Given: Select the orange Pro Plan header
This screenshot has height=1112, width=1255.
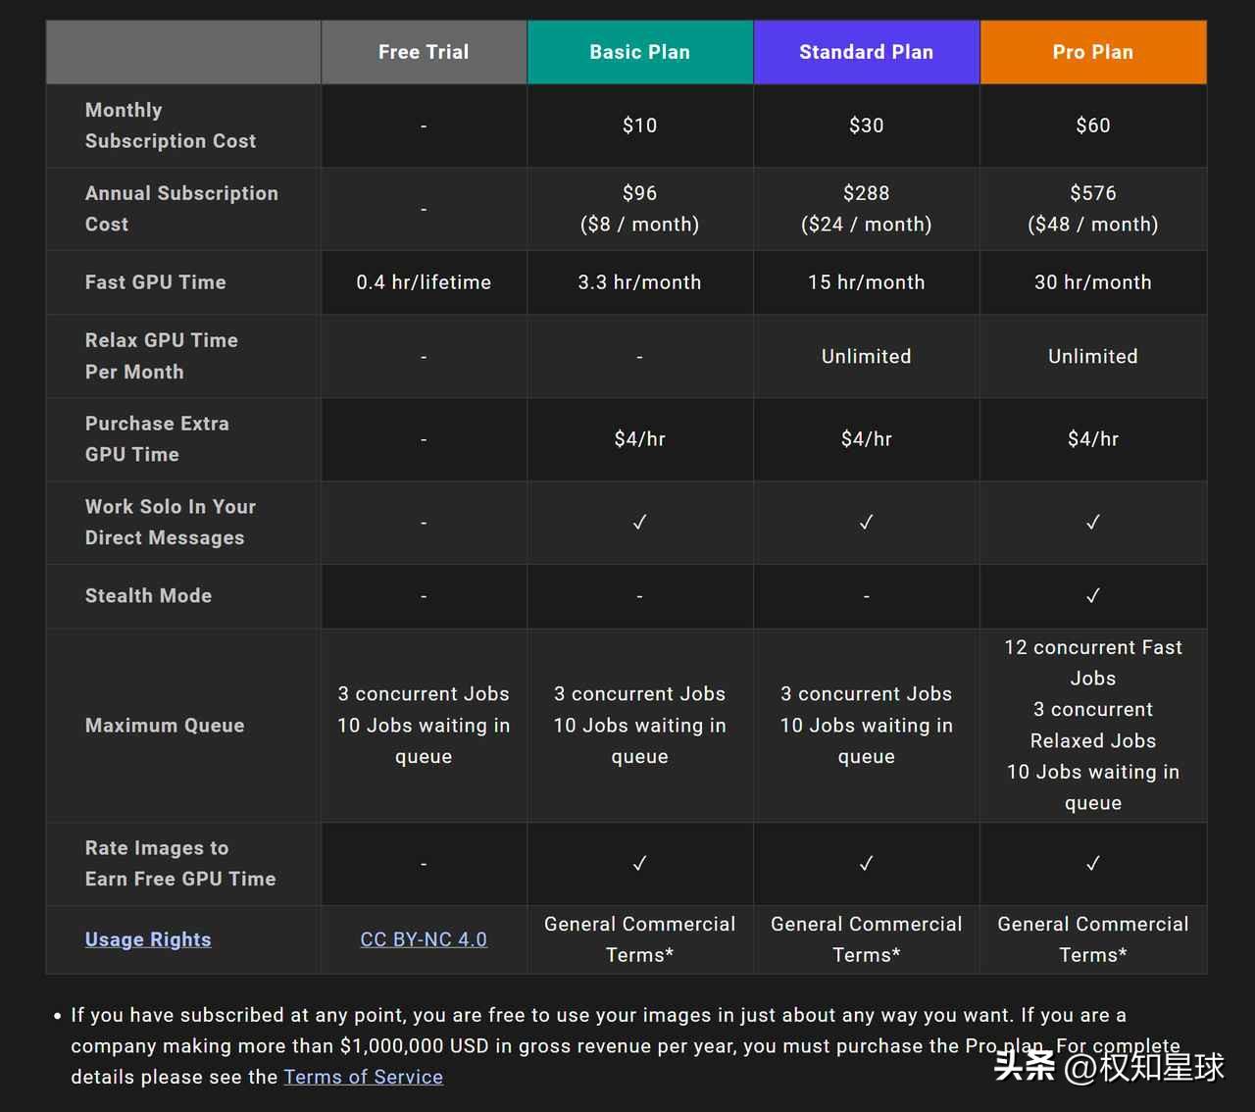Looking at the screenshot, I should coord(1092,52).
